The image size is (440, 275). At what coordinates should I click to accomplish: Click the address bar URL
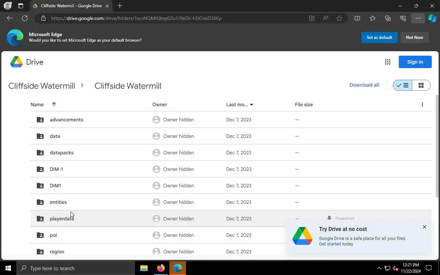[136, 18]
